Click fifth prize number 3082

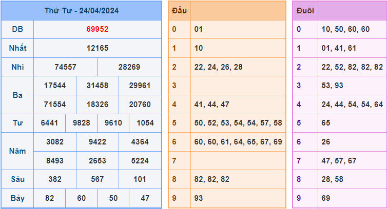pyautogui.click(x=55, y=142)
